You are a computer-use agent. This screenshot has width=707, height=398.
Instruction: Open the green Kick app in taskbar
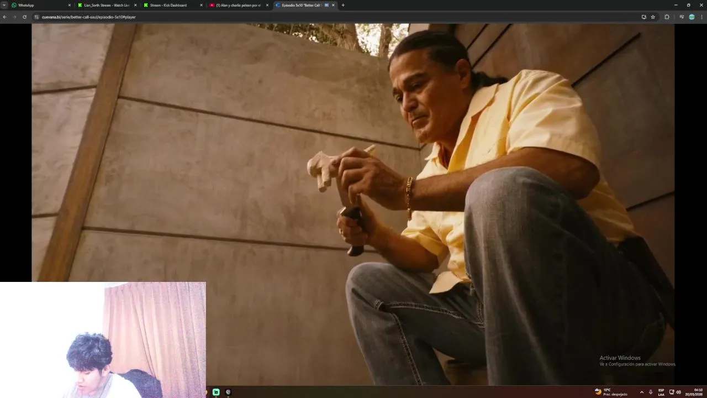tap(216, 392)
